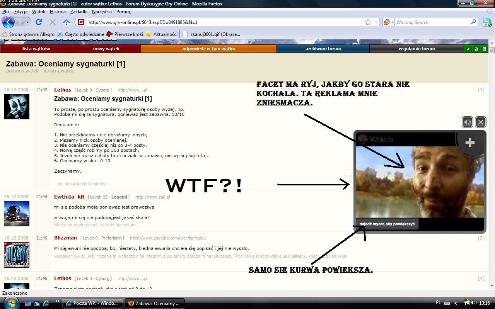This screenshot has height=309, width=495.
Task: Open the Narzędzia menu
Action: point(102,12)
